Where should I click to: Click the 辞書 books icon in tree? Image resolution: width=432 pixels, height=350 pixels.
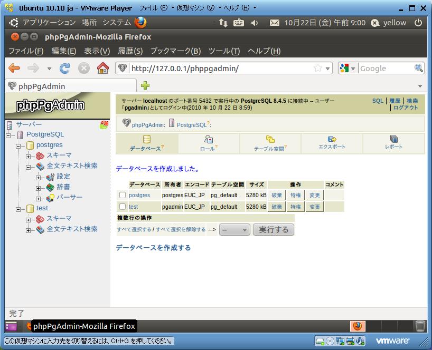point(50,188)
